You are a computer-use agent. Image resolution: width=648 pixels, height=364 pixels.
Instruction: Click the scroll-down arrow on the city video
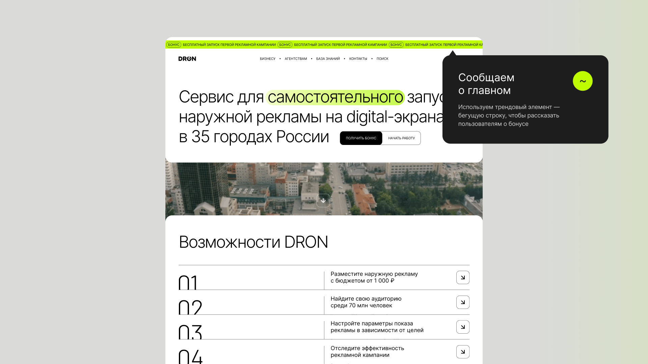[323, 201]
